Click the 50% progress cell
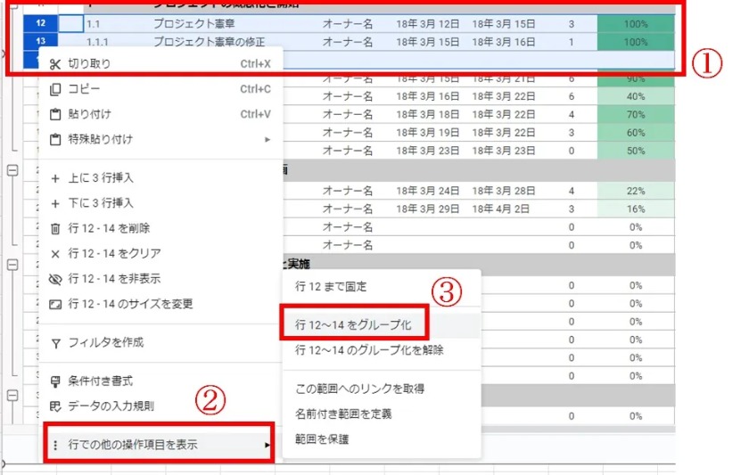 click(x=636, y=151)
